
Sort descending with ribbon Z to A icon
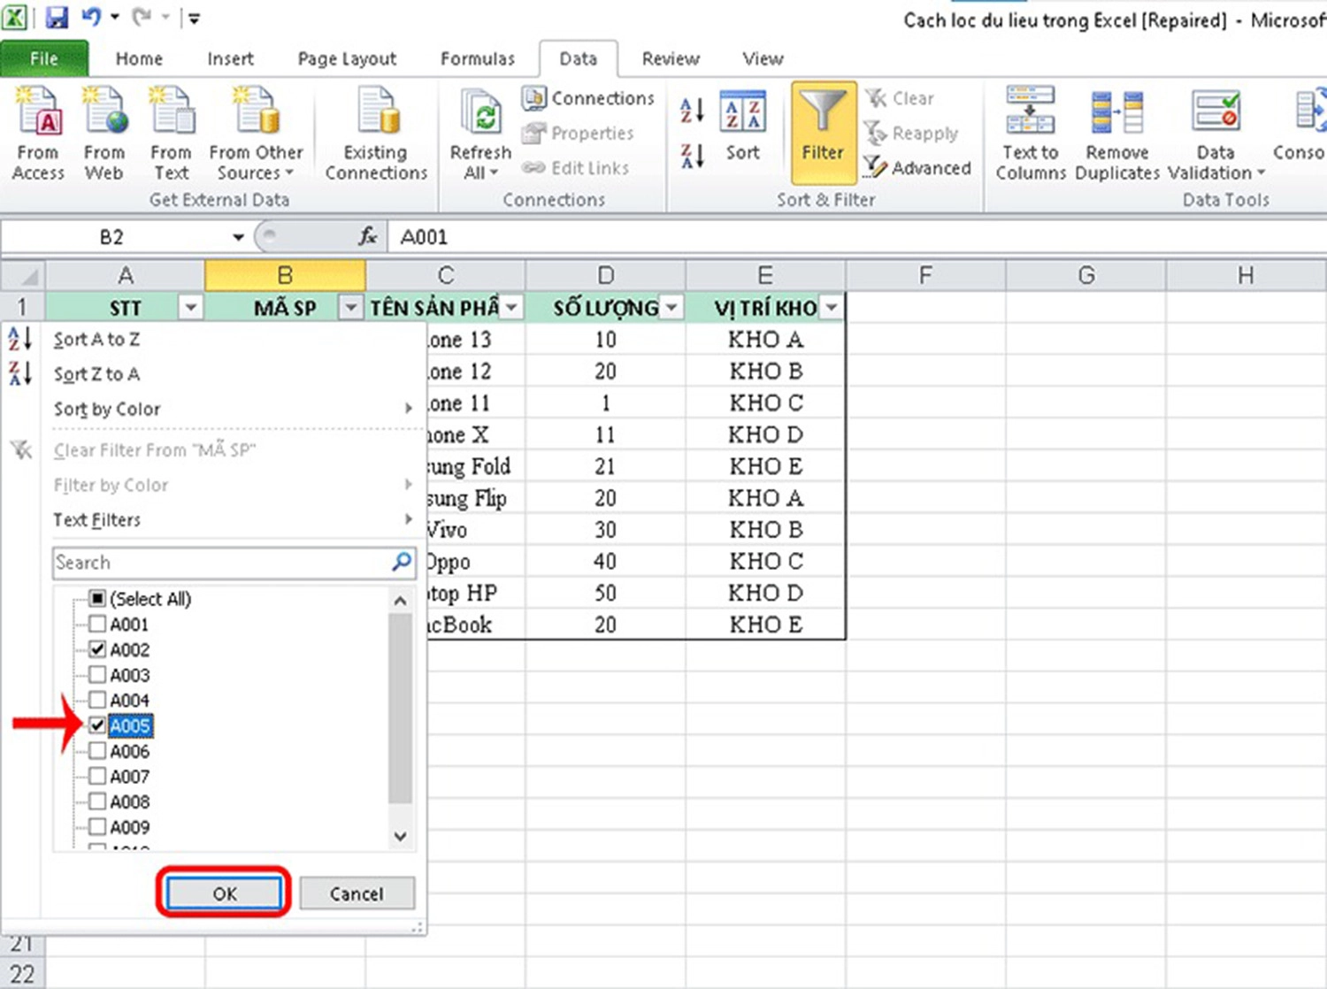coord(692,156)
